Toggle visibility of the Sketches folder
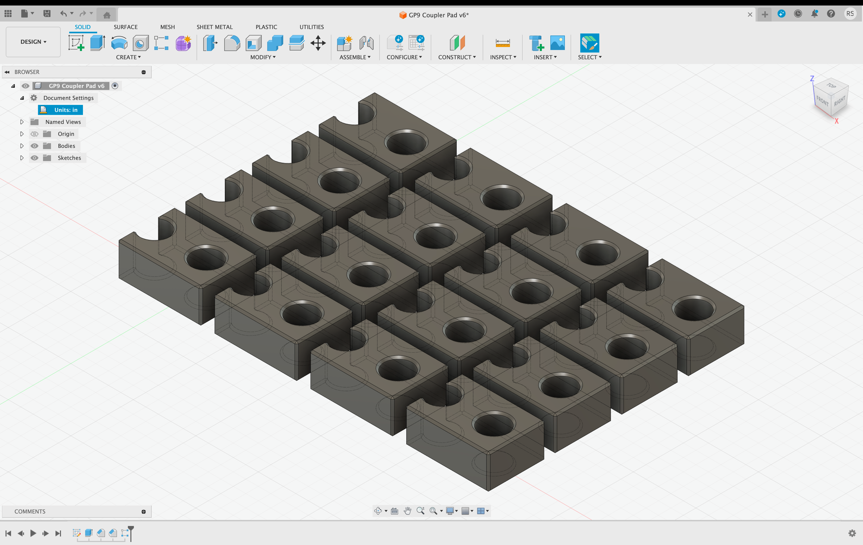This screenshot has height=545, width=863. tap(34, 158)
